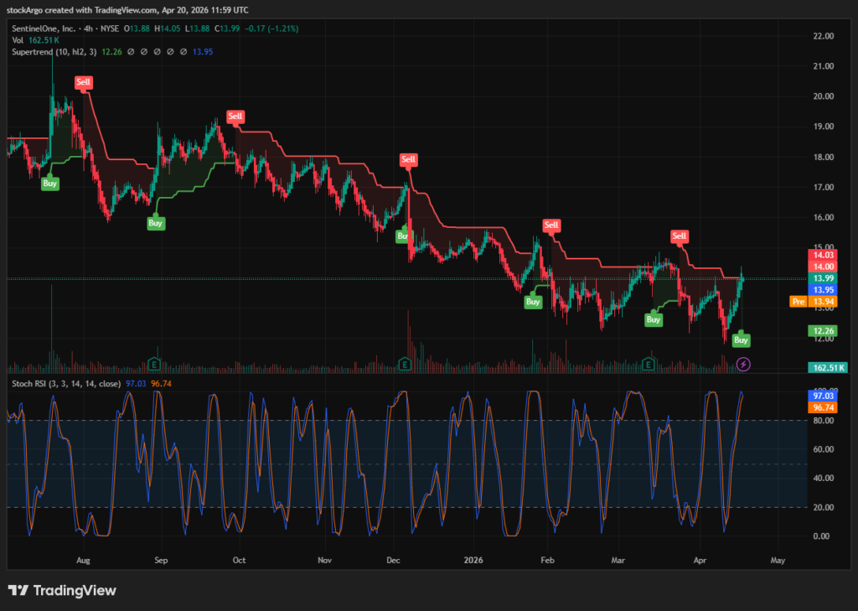This screenshot has height=611, width=858.
Task: Click the May label on the time axis
Action: (x=778, y=561)
